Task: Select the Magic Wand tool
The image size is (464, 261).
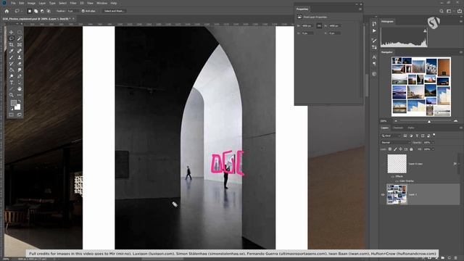Action: (20, 38)
